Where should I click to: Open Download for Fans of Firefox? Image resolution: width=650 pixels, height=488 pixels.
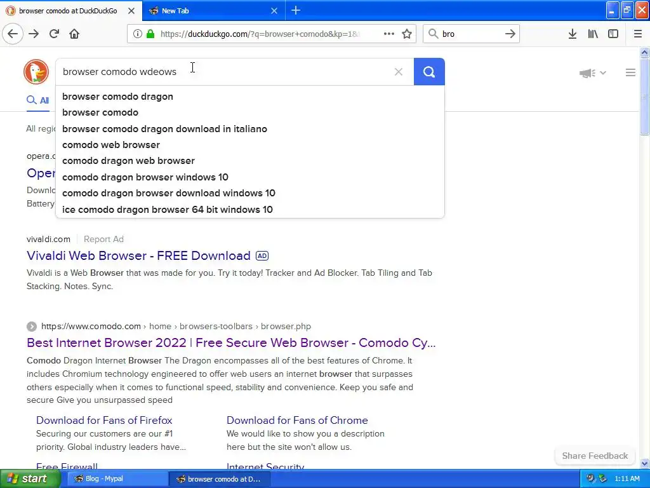tap(104, 420)
